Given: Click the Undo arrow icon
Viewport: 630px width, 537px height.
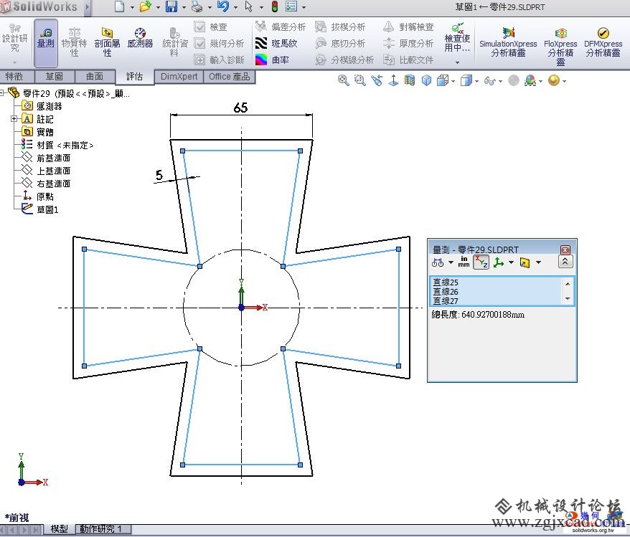Looking at the screenshot, I should click(223, 6).
